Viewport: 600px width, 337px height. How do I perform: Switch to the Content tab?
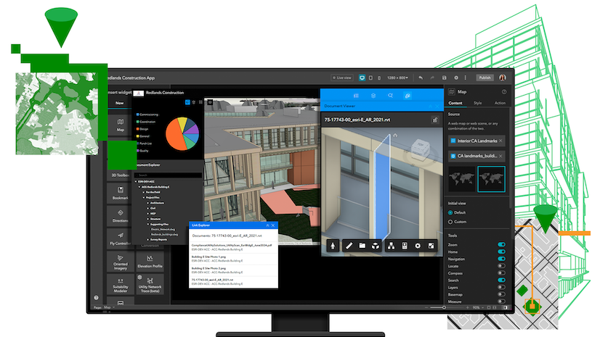click(455, 103)
